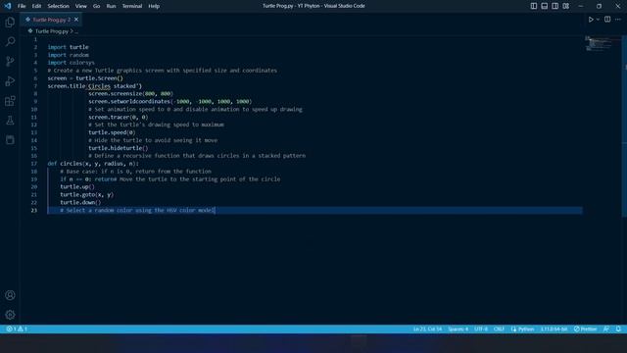Toggle the bottom panel layout

(x=545, y=6)
